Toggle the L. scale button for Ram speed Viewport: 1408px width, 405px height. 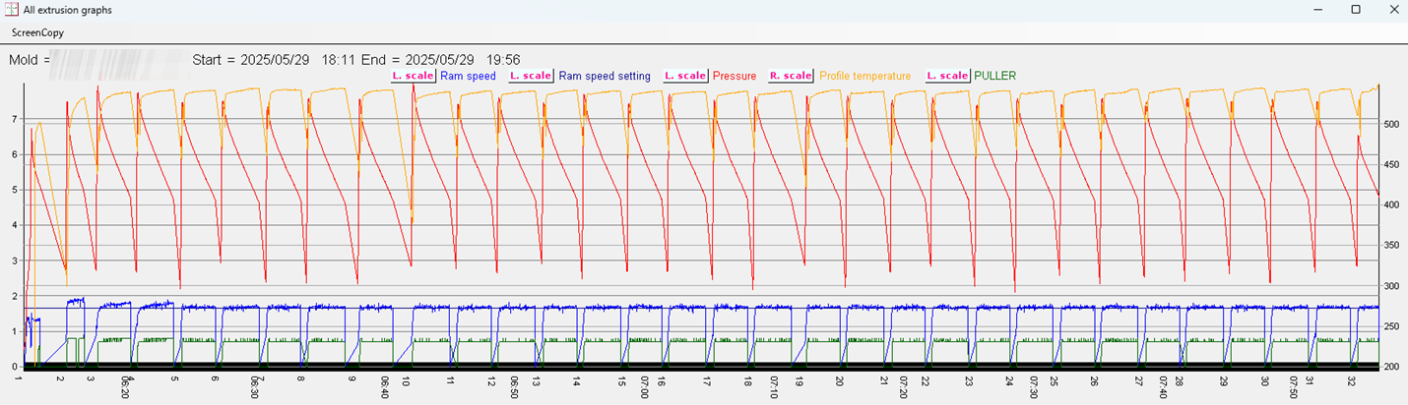(414, 76)
